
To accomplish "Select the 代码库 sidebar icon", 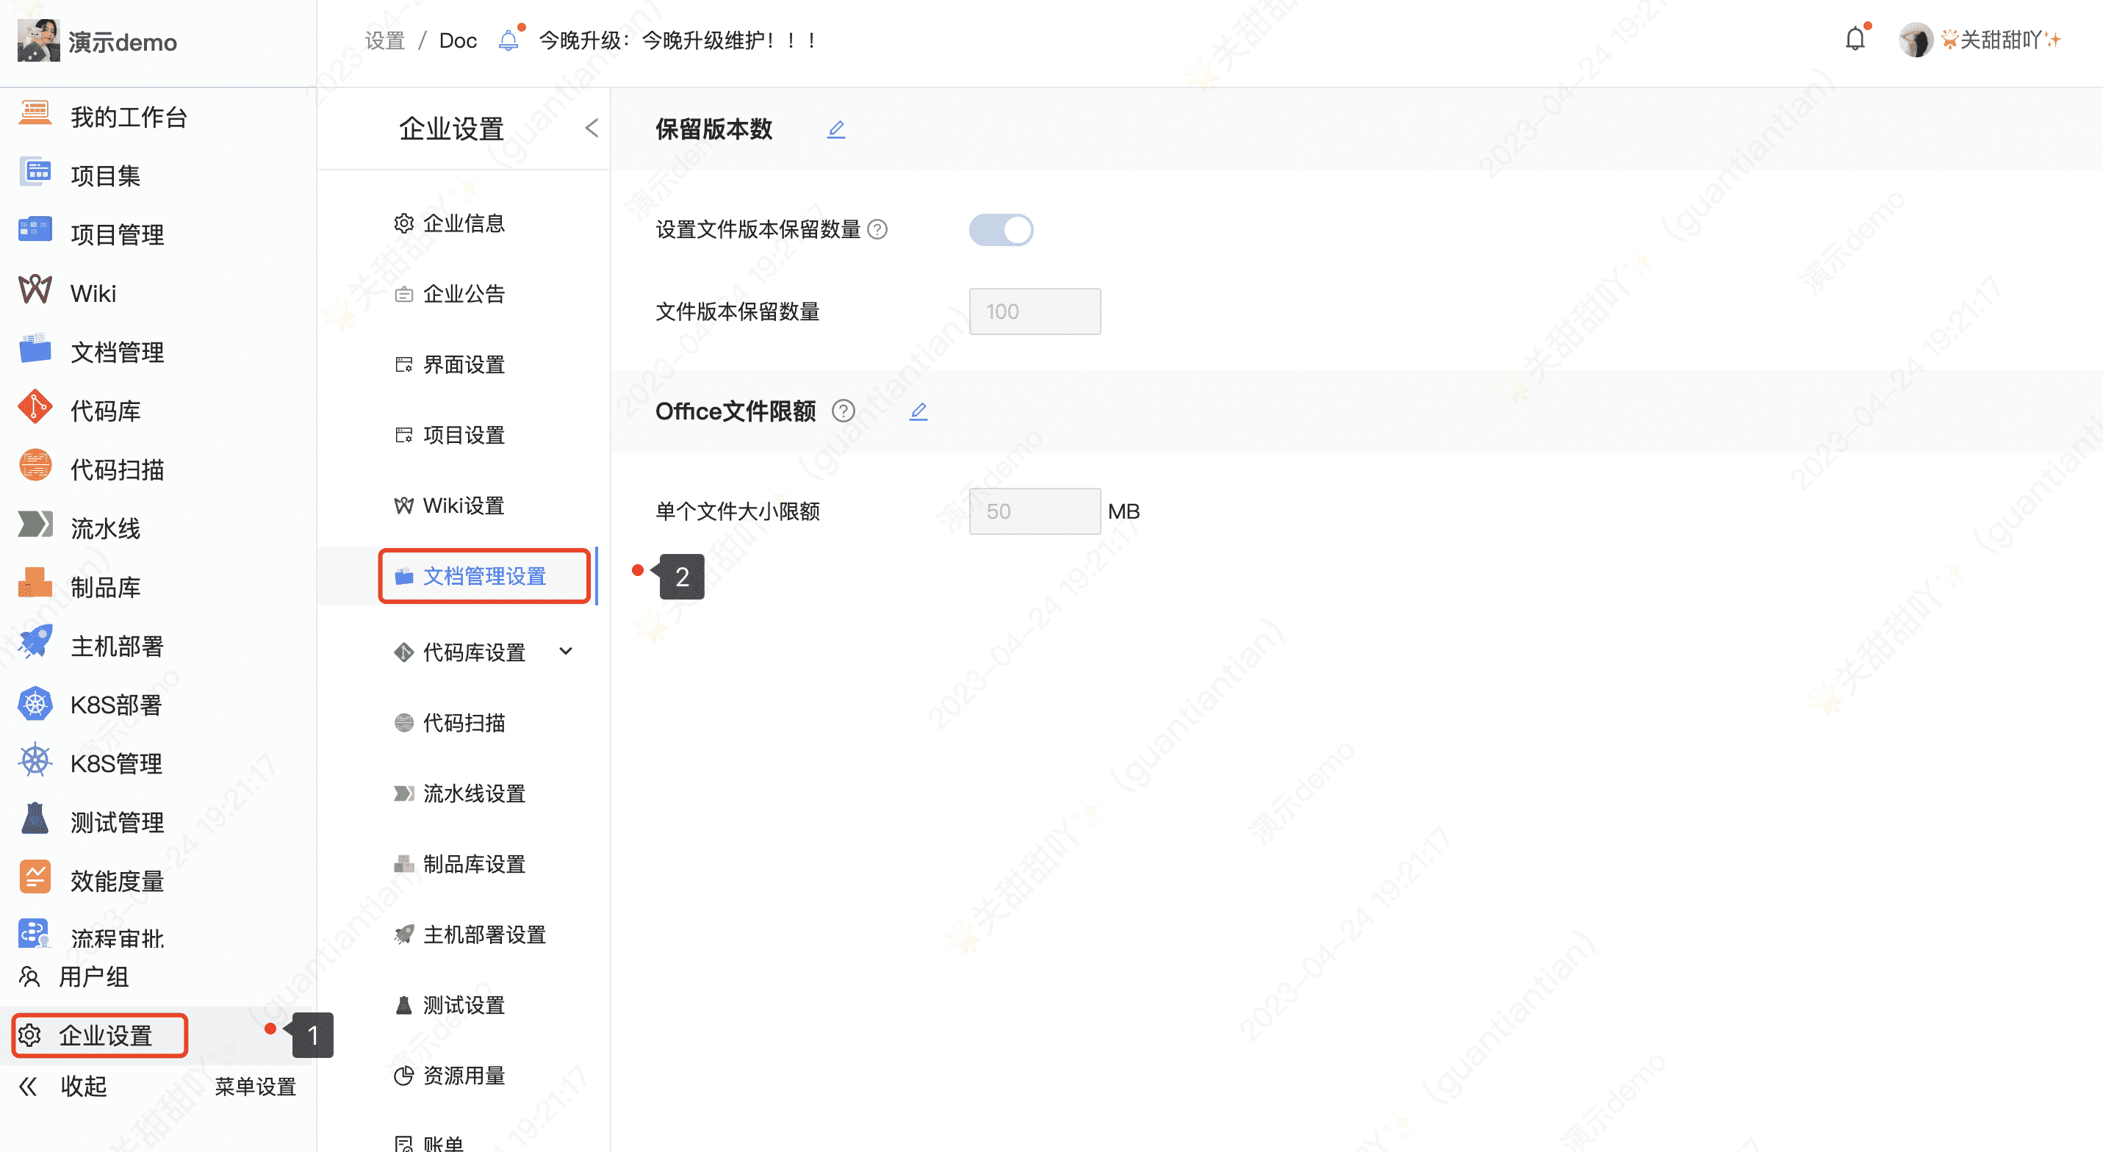I will coord(35,409).
